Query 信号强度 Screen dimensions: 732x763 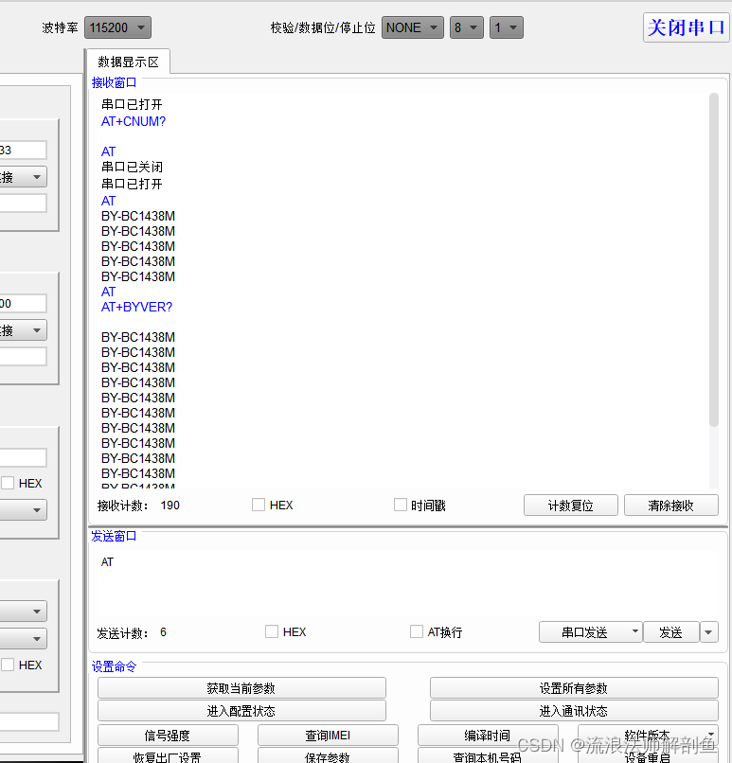[168, 736]
